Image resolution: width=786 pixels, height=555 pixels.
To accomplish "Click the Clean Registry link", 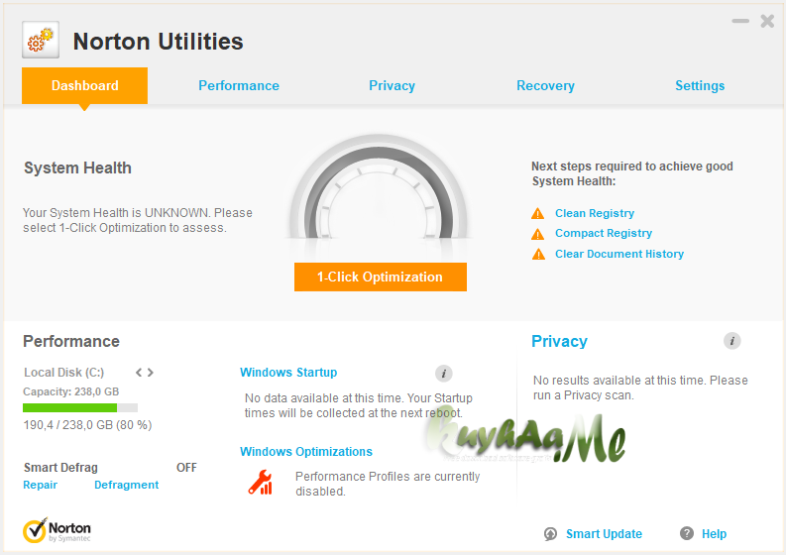I will (595, 214).
